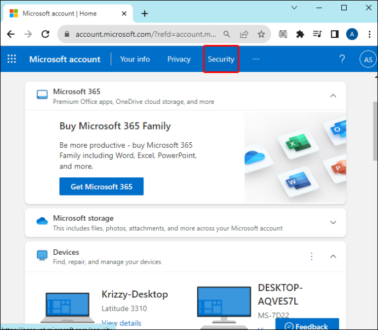Click the Devices heading

pos(66,252)
